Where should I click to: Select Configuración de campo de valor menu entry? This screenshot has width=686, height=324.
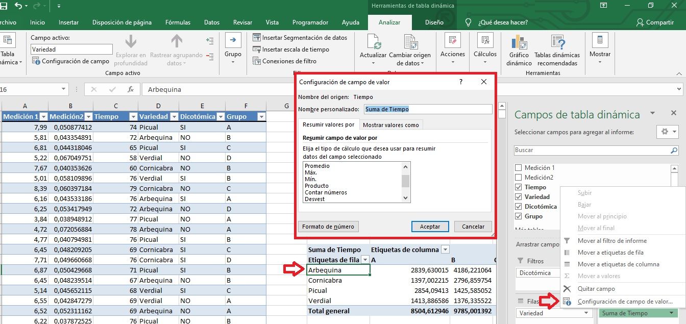click(x=624, y=302)
